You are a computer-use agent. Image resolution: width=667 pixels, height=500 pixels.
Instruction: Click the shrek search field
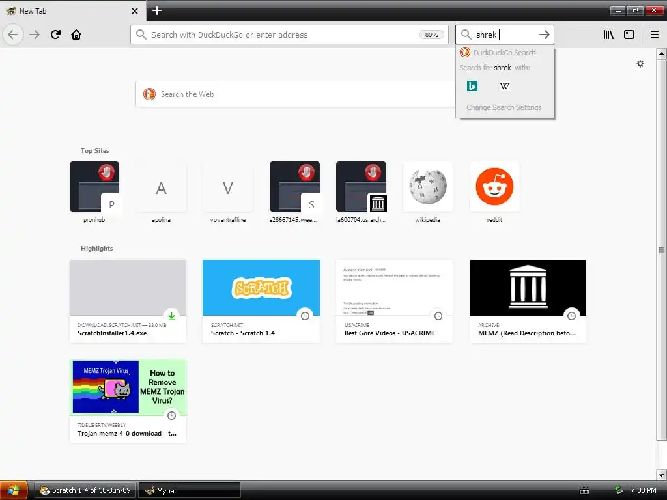coord(505,35)
